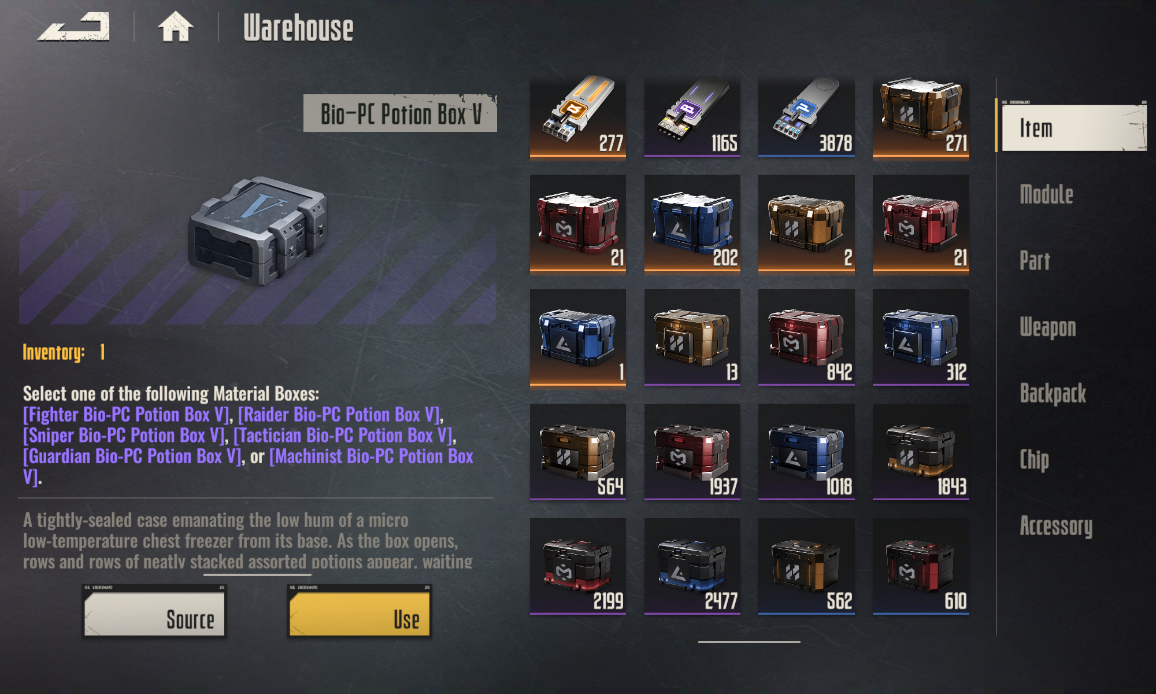The width and height of the screenshot is (1156, 694).
Task: Click the Source button
Action: (x=154, y=611)
